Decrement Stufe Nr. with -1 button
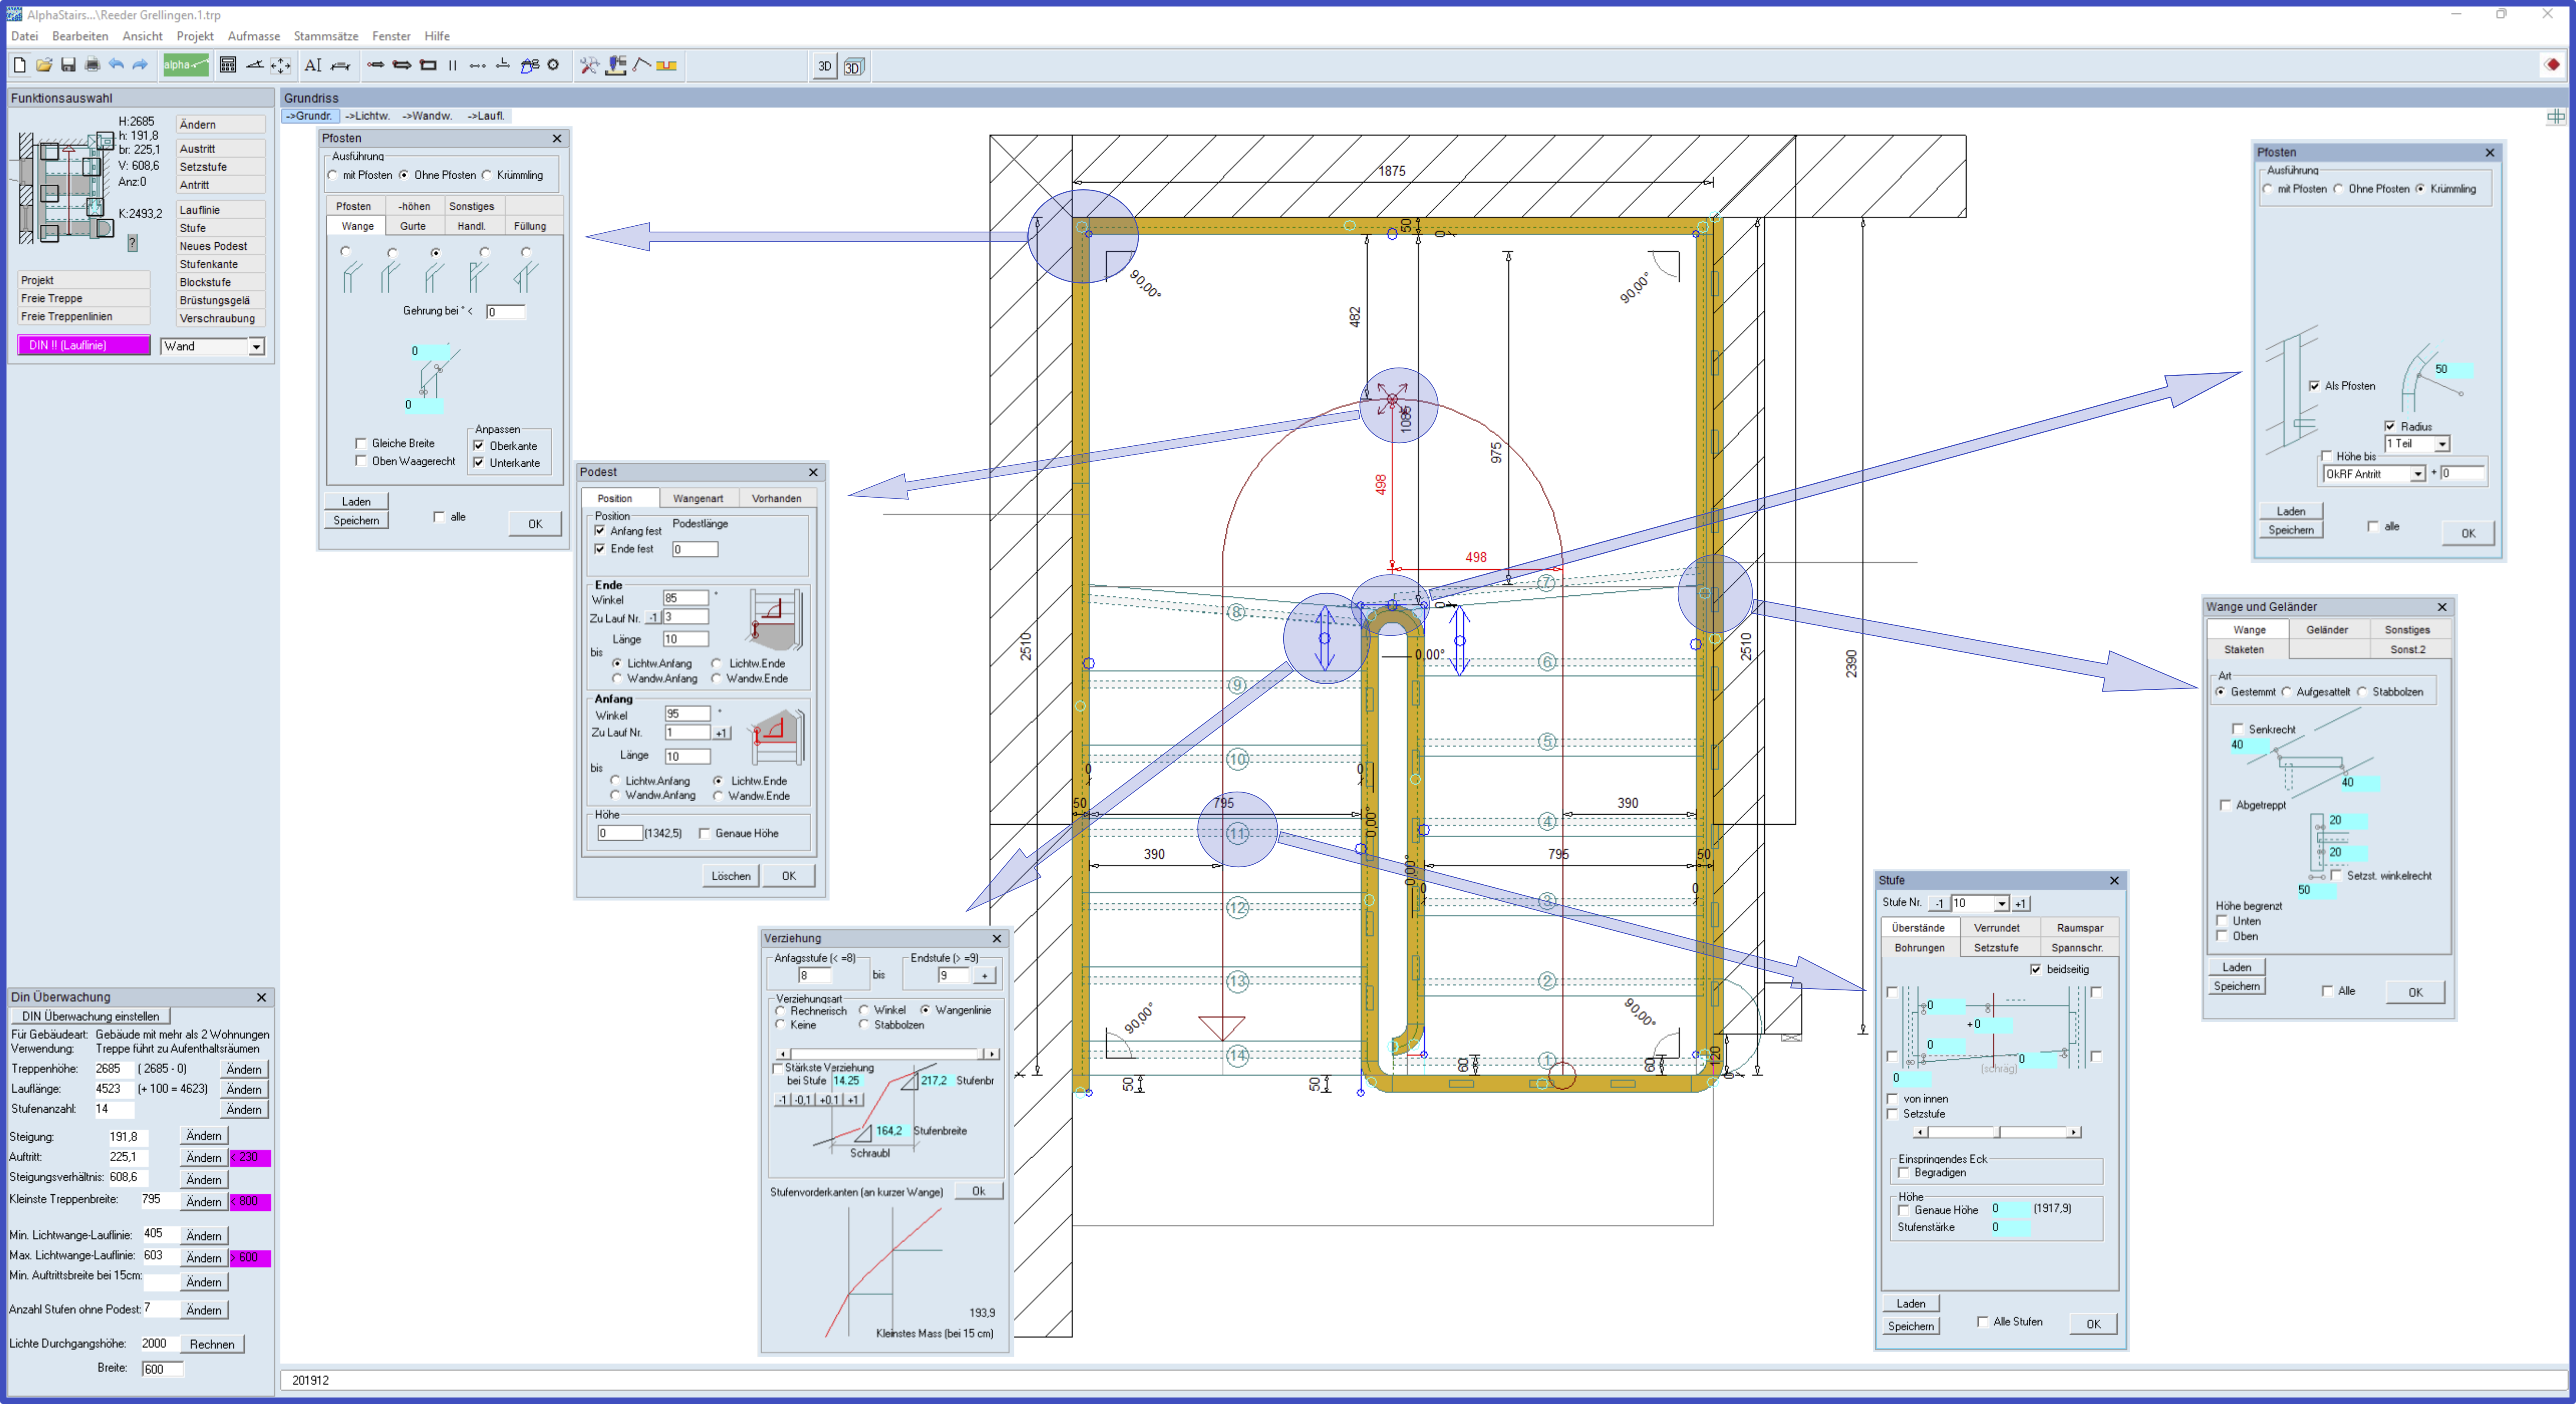The image size is (2576, 1404). click(1940, 903)
